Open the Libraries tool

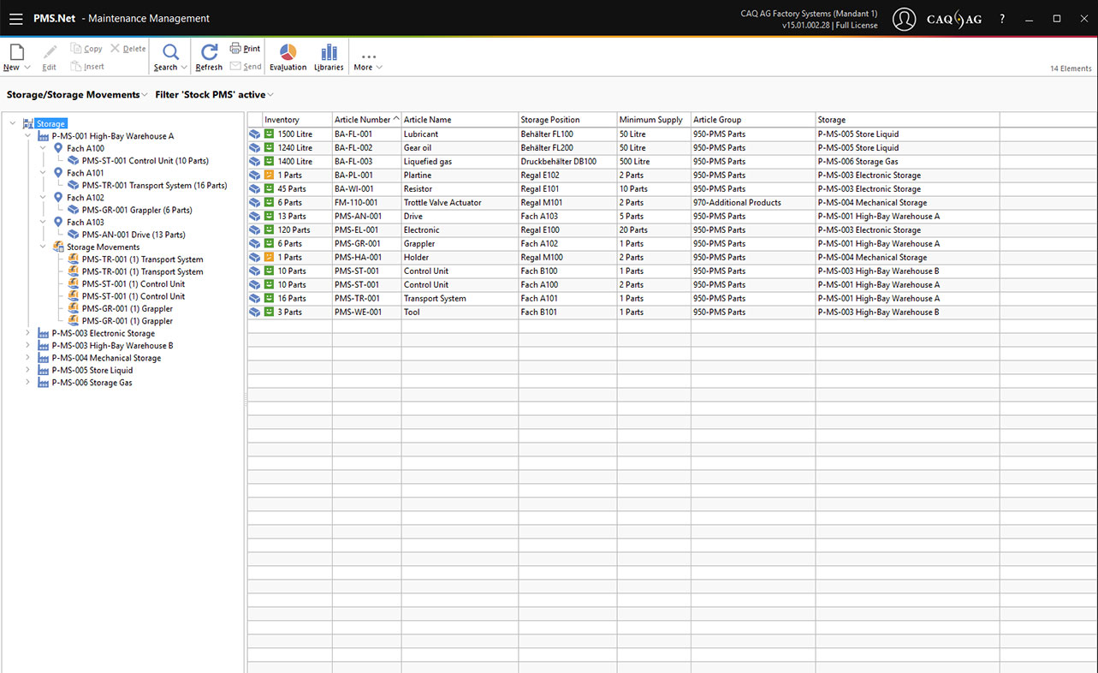point(329,53)
